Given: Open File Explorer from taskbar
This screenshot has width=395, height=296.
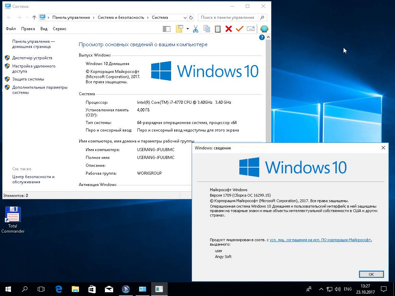Looking at the screenshot, I should tap(75, 289).
